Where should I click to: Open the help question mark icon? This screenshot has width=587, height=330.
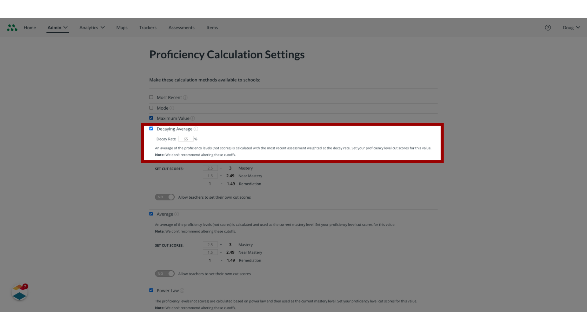(548, 28)
